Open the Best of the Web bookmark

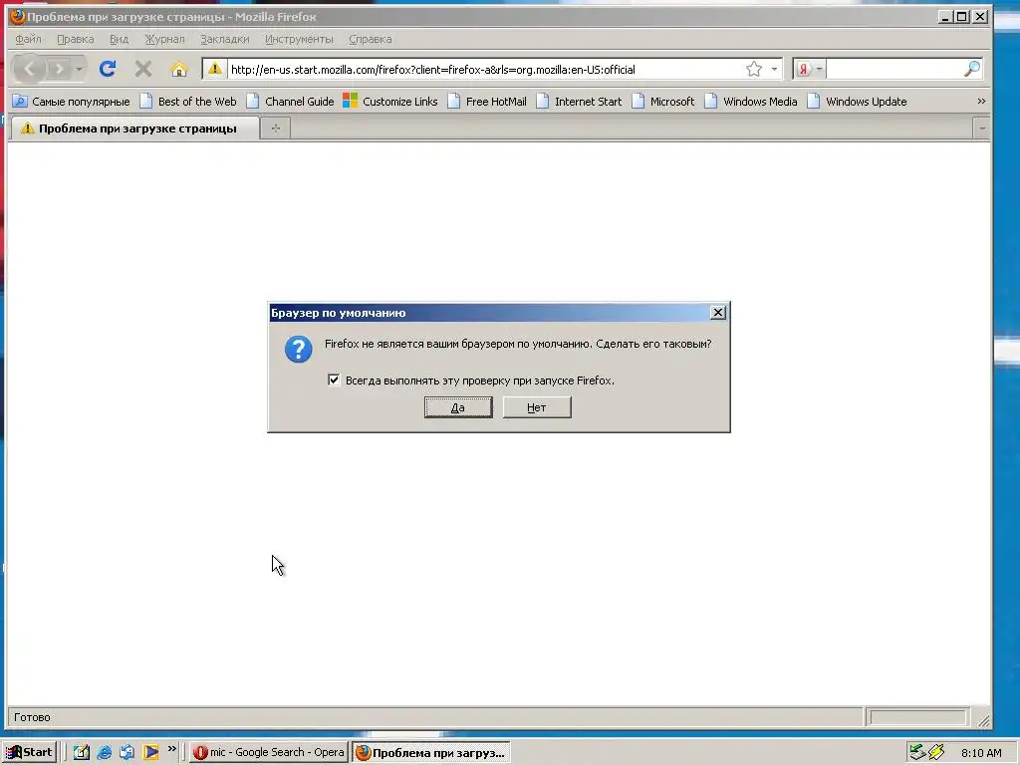coord(188,102)
